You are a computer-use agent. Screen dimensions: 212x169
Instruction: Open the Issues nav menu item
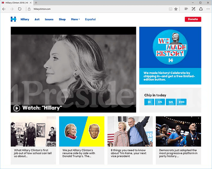coord(49,19)
